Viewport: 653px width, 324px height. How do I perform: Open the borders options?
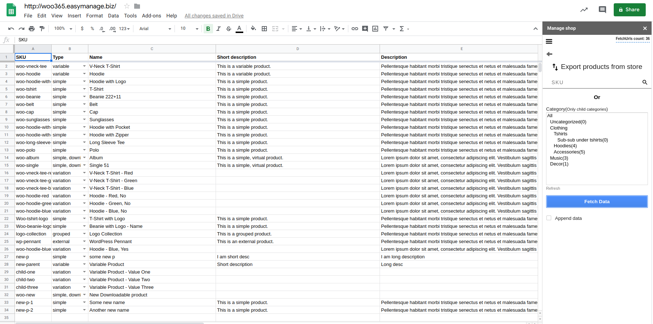coord(264,29)
